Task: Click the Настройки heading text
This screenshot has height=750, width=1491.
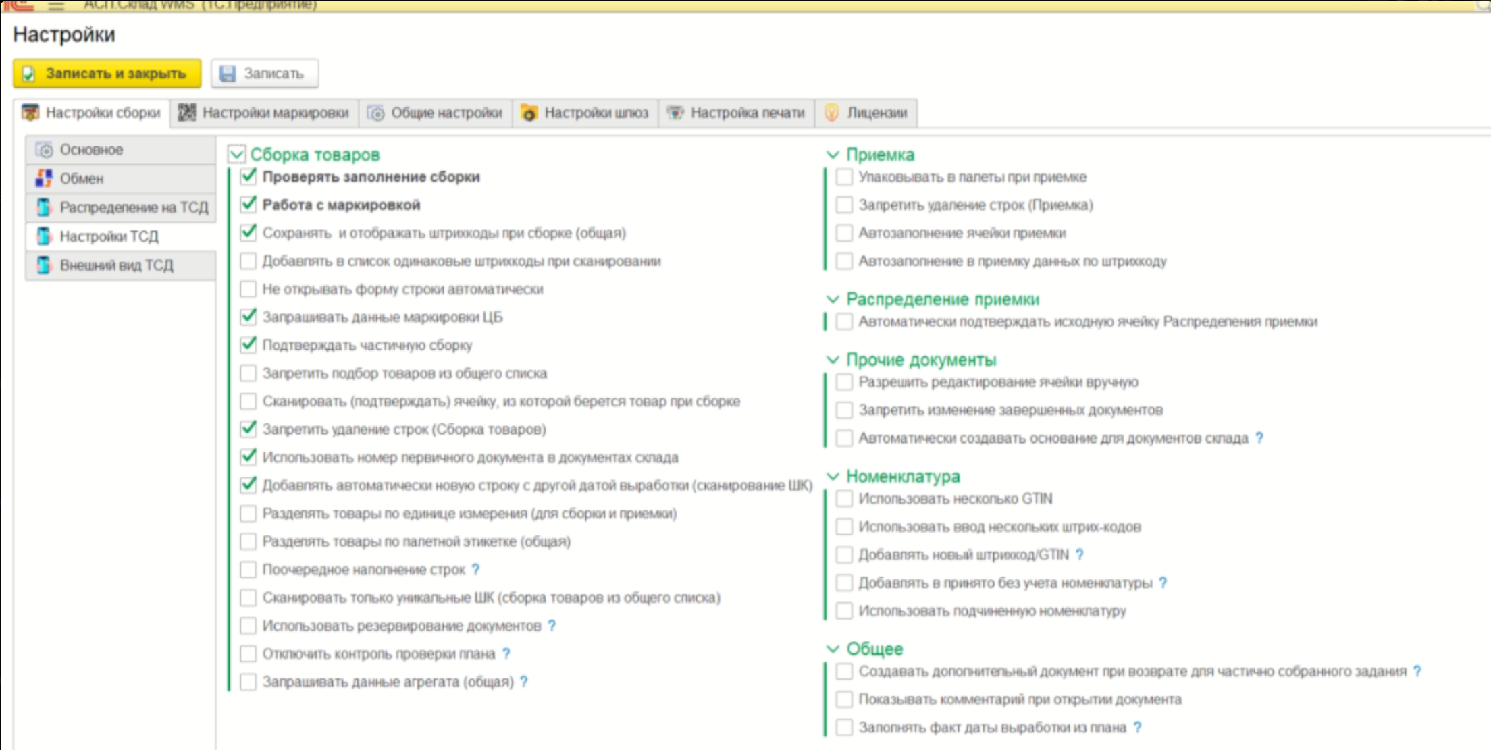Action: pos(64,34)
